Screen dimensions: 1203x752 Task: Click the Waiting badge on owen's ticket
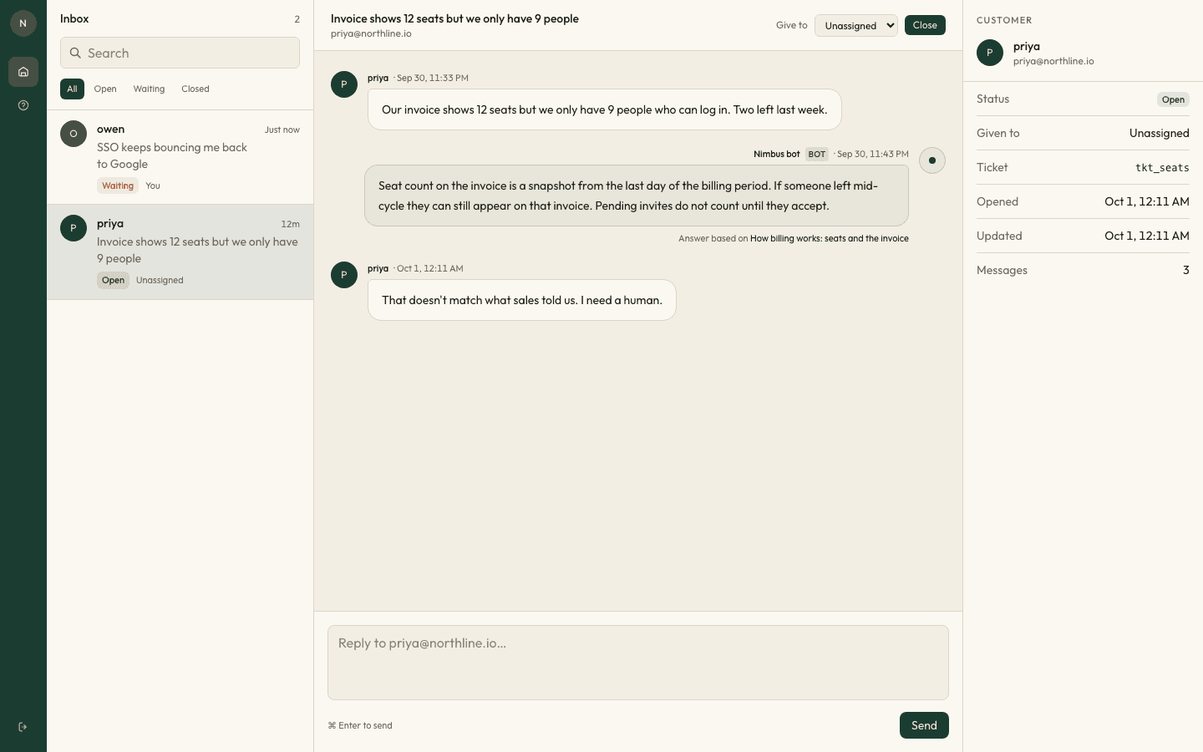coord(118,185)
